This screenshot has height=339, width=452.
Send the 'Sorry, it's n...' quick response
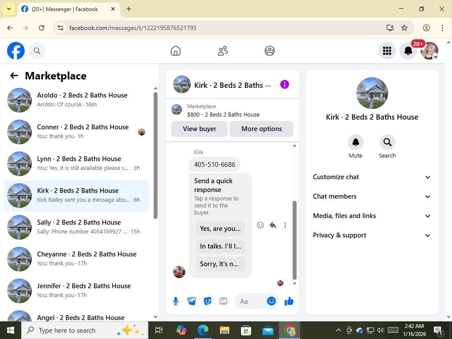pyautogui.click(x=220, y=264)
